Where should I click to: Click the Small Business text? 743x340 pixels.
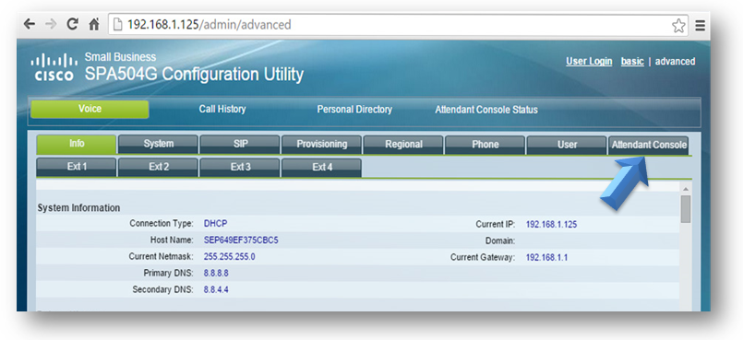120,57
